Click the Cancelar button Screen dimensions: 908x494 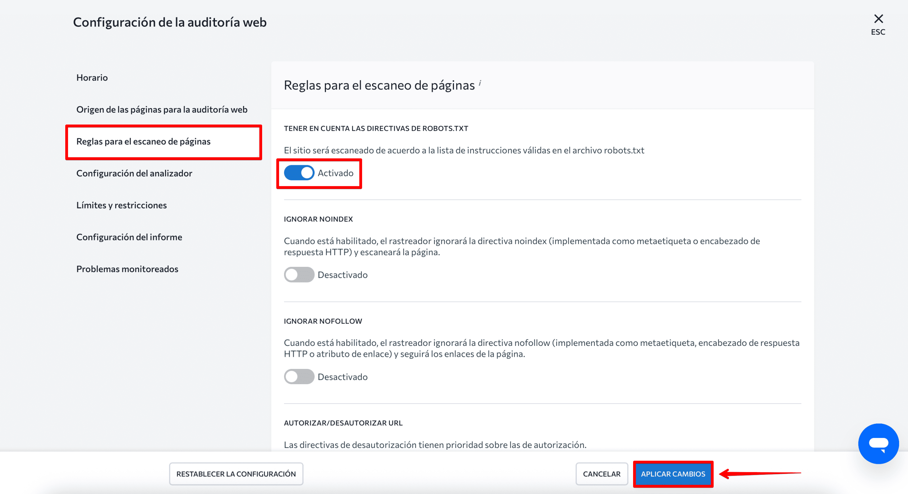pyautogui.click(x=602, y=474)
